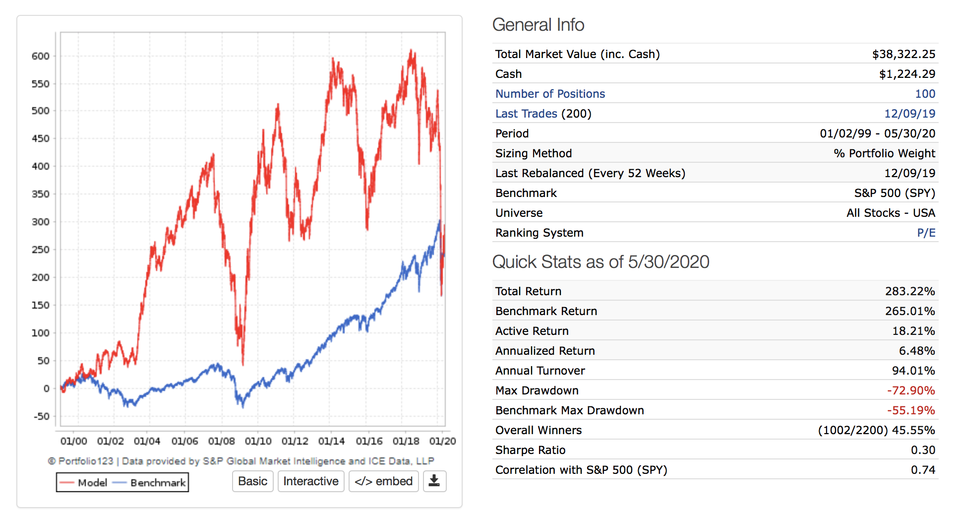This screenshot has width=957, height=517.
Task: Switch to the Interactive chart view
Action: (310, 481)
